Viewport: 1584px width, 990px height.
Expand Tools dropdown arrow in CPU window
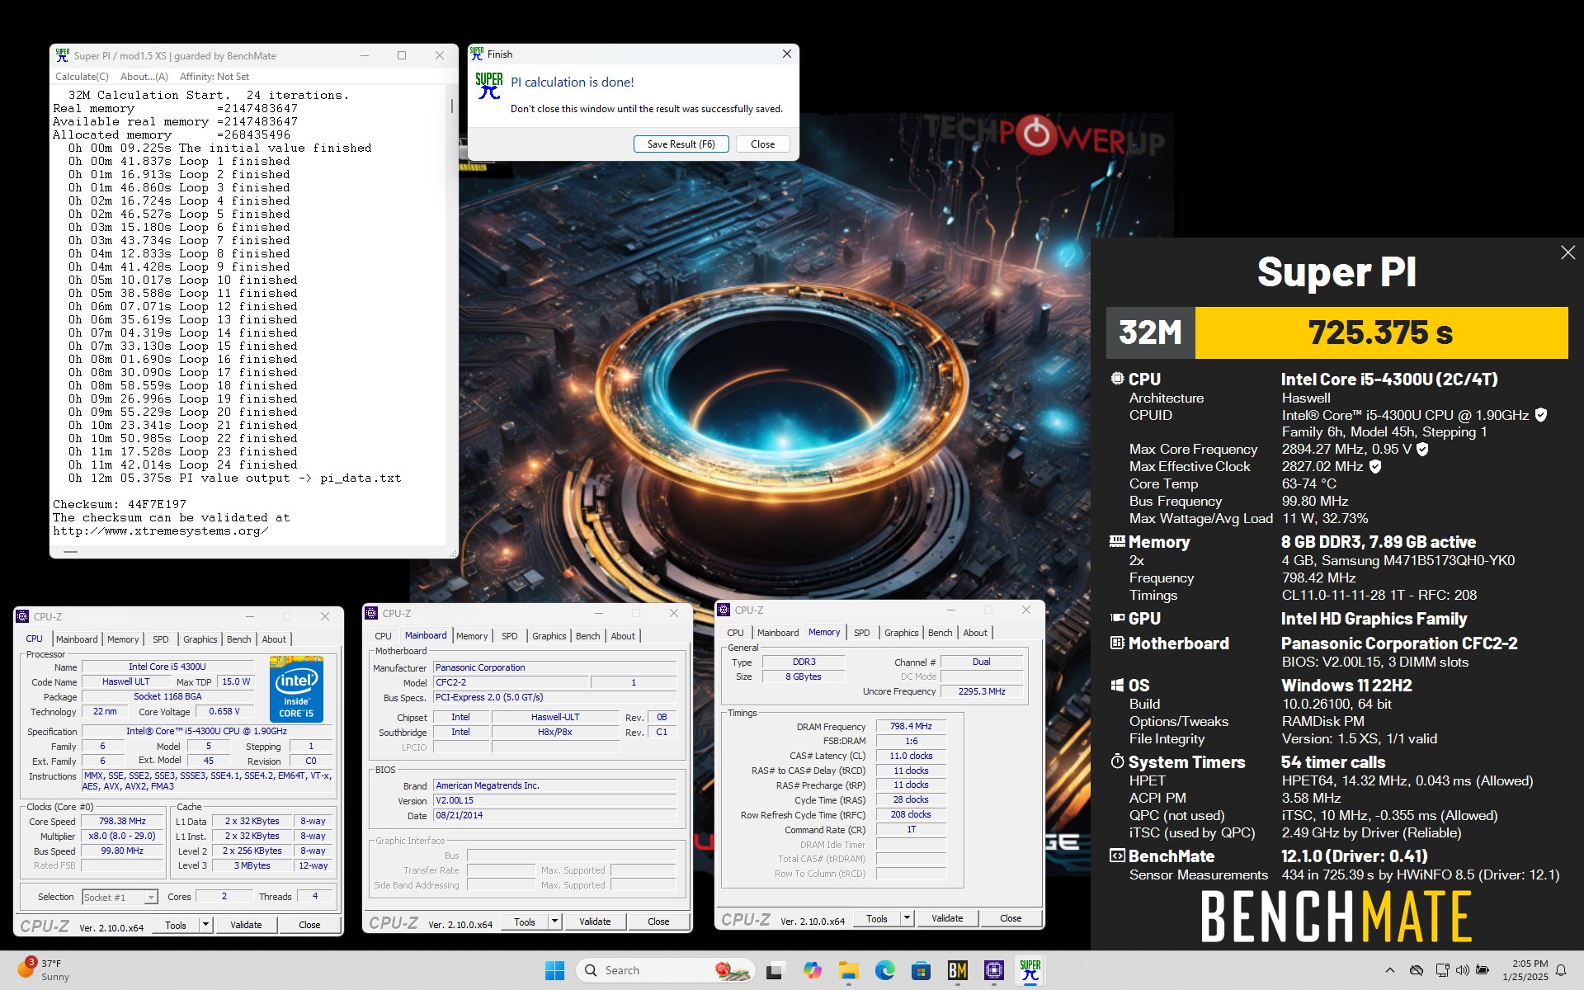click(x=205, y=925)
